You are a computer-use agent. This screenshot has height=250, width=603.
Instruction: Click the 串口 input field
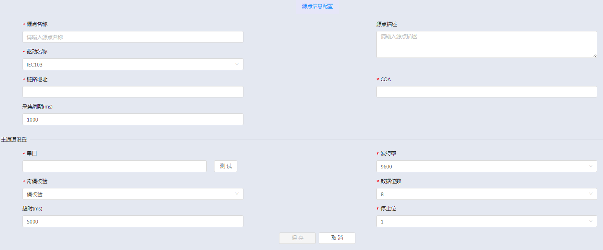tap(114, 166)
